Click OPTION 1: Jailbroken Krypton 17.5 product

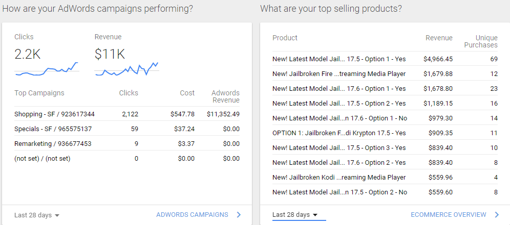pyautogui.click(x=339, y=133)
